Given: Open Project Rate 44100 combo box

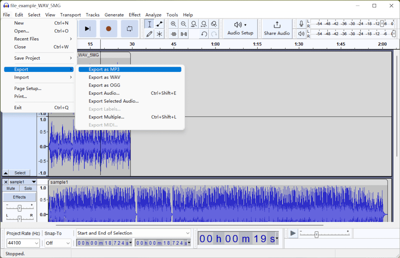Looking at the screenshot, I should click(x=23, y=243).
